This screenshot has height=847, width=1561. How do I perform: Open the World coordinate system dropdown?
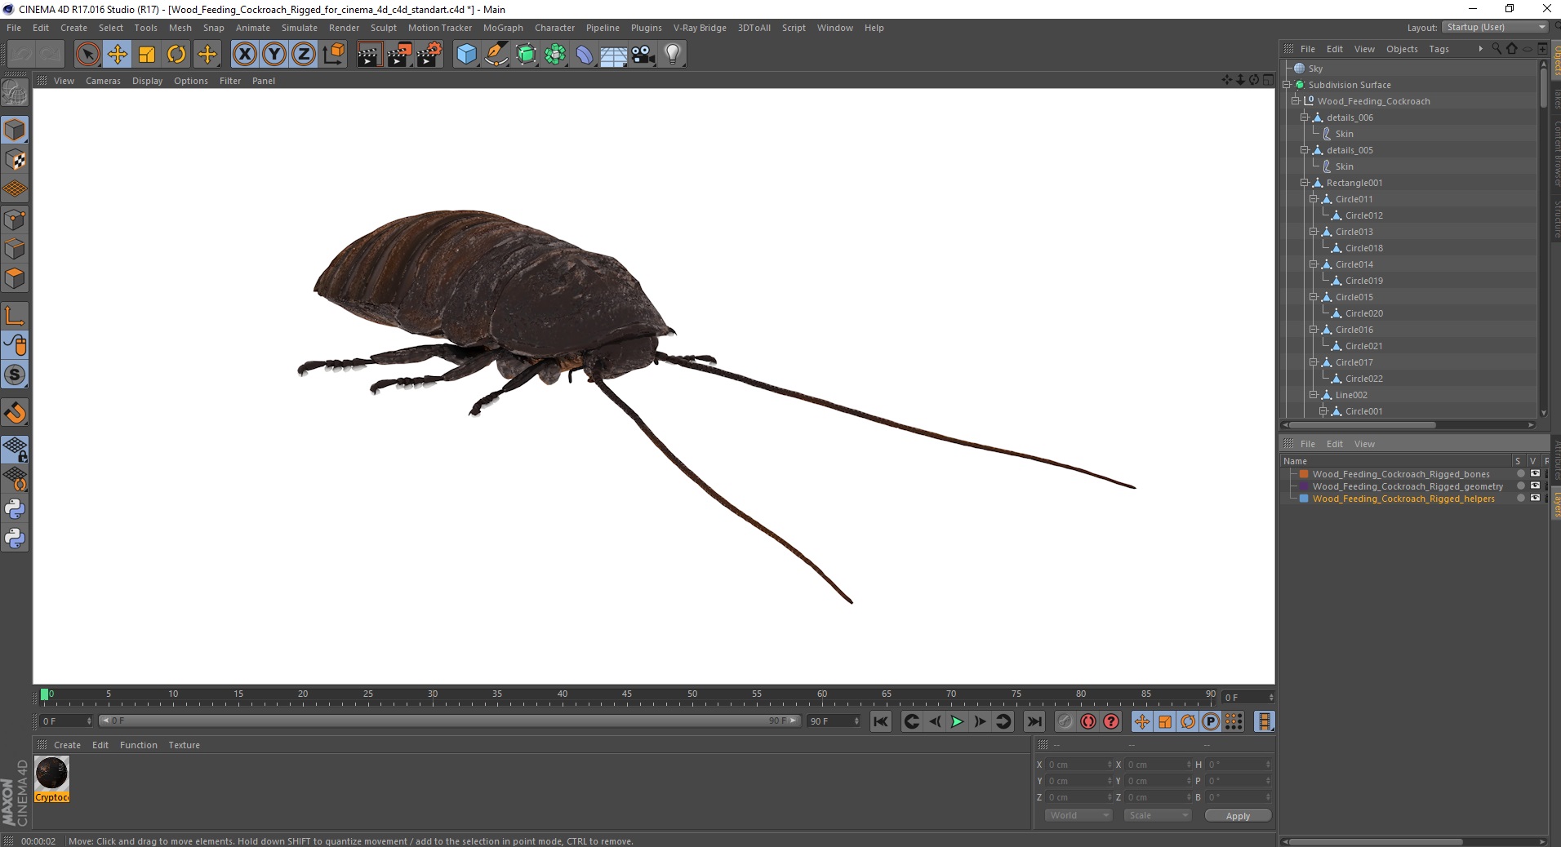[1078, 815]
